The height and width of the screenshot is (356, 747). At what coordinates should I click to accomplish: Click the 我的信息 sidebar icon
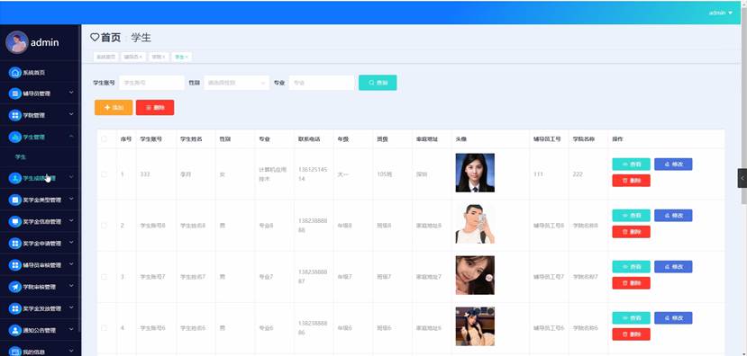coord(15,352)
